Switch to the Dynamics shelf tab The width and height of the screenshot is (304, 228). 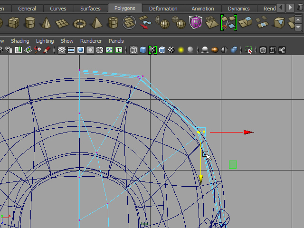pyautogui.click(x=239, y=9)
